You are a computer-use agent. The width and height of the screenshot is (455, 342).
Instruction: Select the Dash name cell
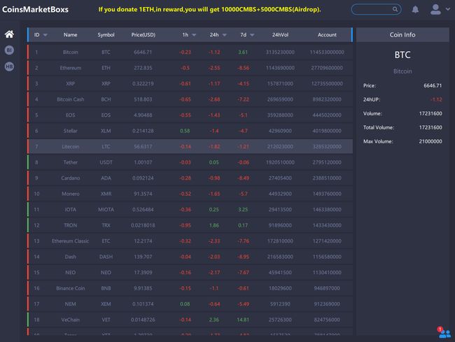pyautogui.click(x=70, y=257)
